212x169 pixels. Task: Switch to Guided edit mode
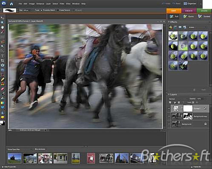pyautogui.click(x=204, y=17)
